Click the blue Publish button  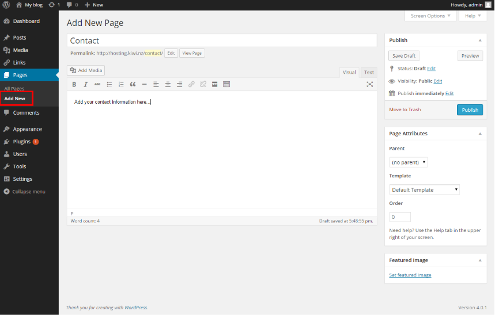pos(470,110)
